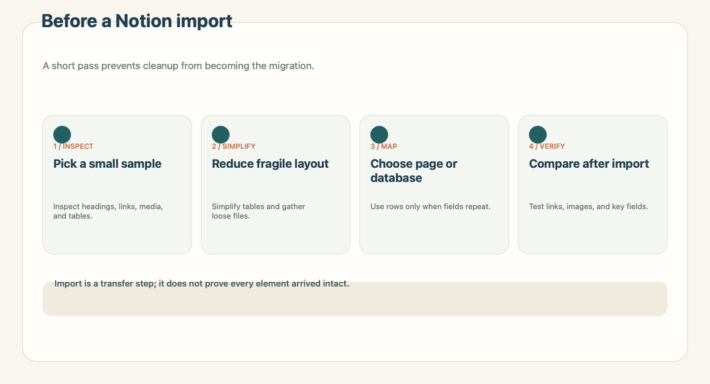Click the subtitle about a short pass
710x384 pixels.
(178, 66)
